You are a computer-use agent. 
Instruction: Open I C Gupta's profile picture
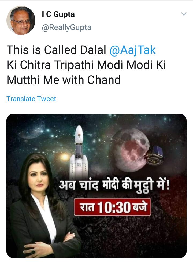pyautogui.click(x=21, y=20)
